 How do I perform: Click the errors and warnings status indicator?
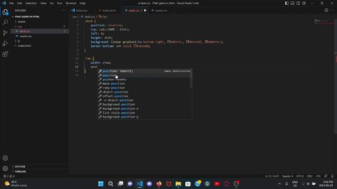pyautogui.click(x=9, y=176)
